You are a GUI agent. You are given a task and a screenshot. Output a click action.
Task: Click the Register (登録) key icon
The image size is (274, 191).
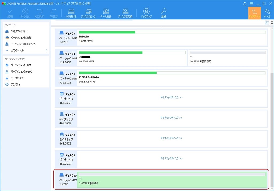click(x=164, y=13)
